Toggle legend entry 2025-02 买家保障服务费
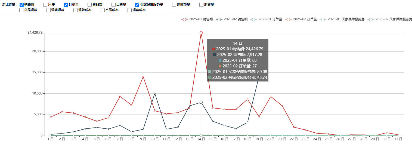The height and width of the screenshot is (147, 412). pos(389,19)
